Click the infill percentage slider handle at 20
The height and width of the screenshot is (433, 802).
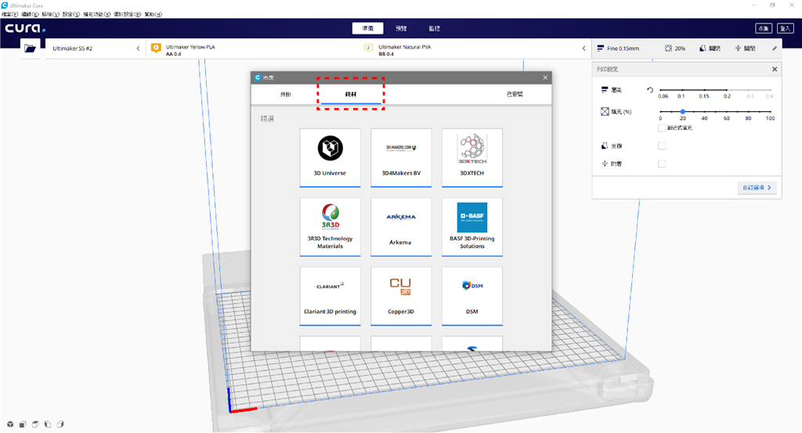click(682, 112)
